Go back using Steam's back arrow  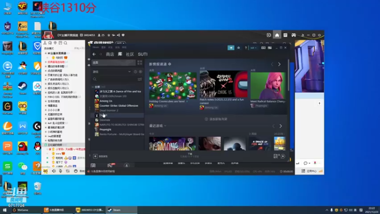pyautogui.click(x=94, y=54)
